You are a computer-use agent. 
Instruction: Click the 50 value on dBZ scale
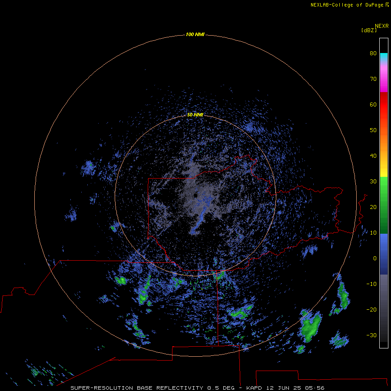[x=373, y=130]
